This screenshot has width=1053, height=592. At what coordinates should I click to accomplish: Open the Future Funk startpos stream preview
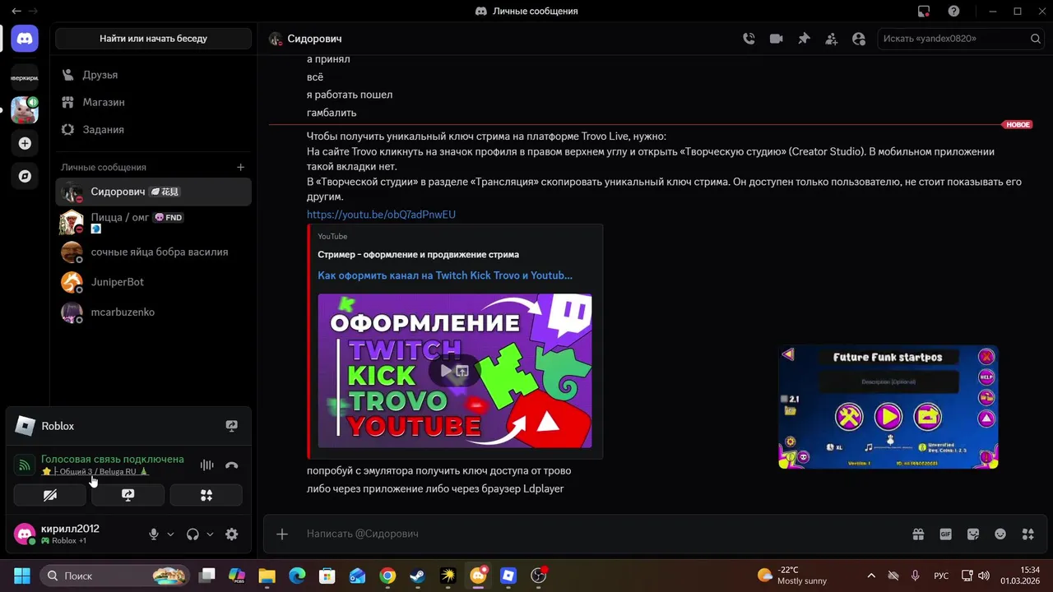[x=888, y=407]
